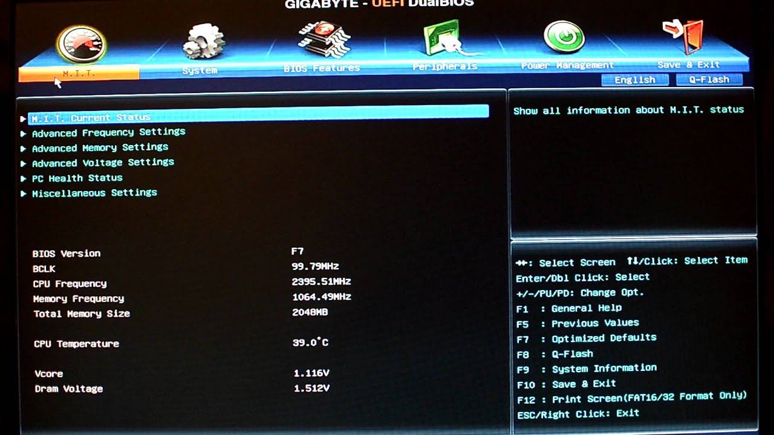
Task: Switch to the M.I.T. tab label
Action: click(79, 74)
